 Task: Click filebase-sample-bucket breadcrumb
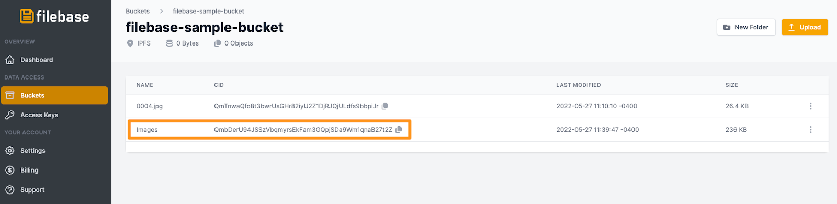click(208, 11)
